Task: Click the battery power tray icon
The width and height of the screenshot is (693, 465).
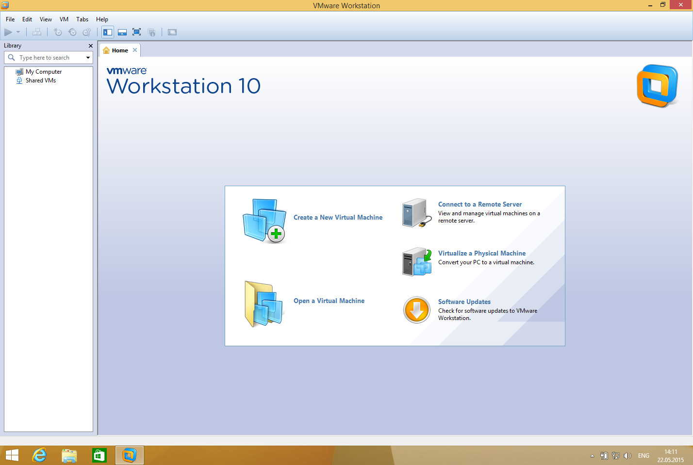Action: 604,456
